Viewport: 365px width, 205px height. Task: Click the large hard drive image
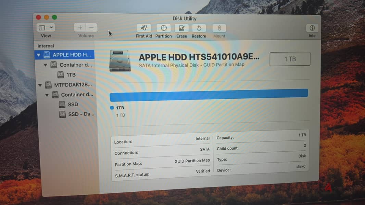[120, 60]
